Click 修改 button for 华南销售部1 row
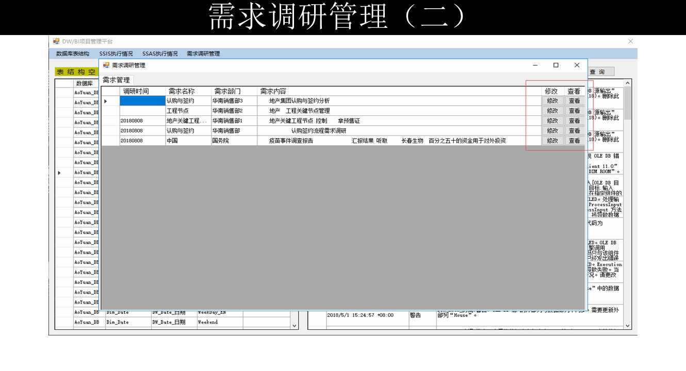The image size is (686, 371). [552, 121]
